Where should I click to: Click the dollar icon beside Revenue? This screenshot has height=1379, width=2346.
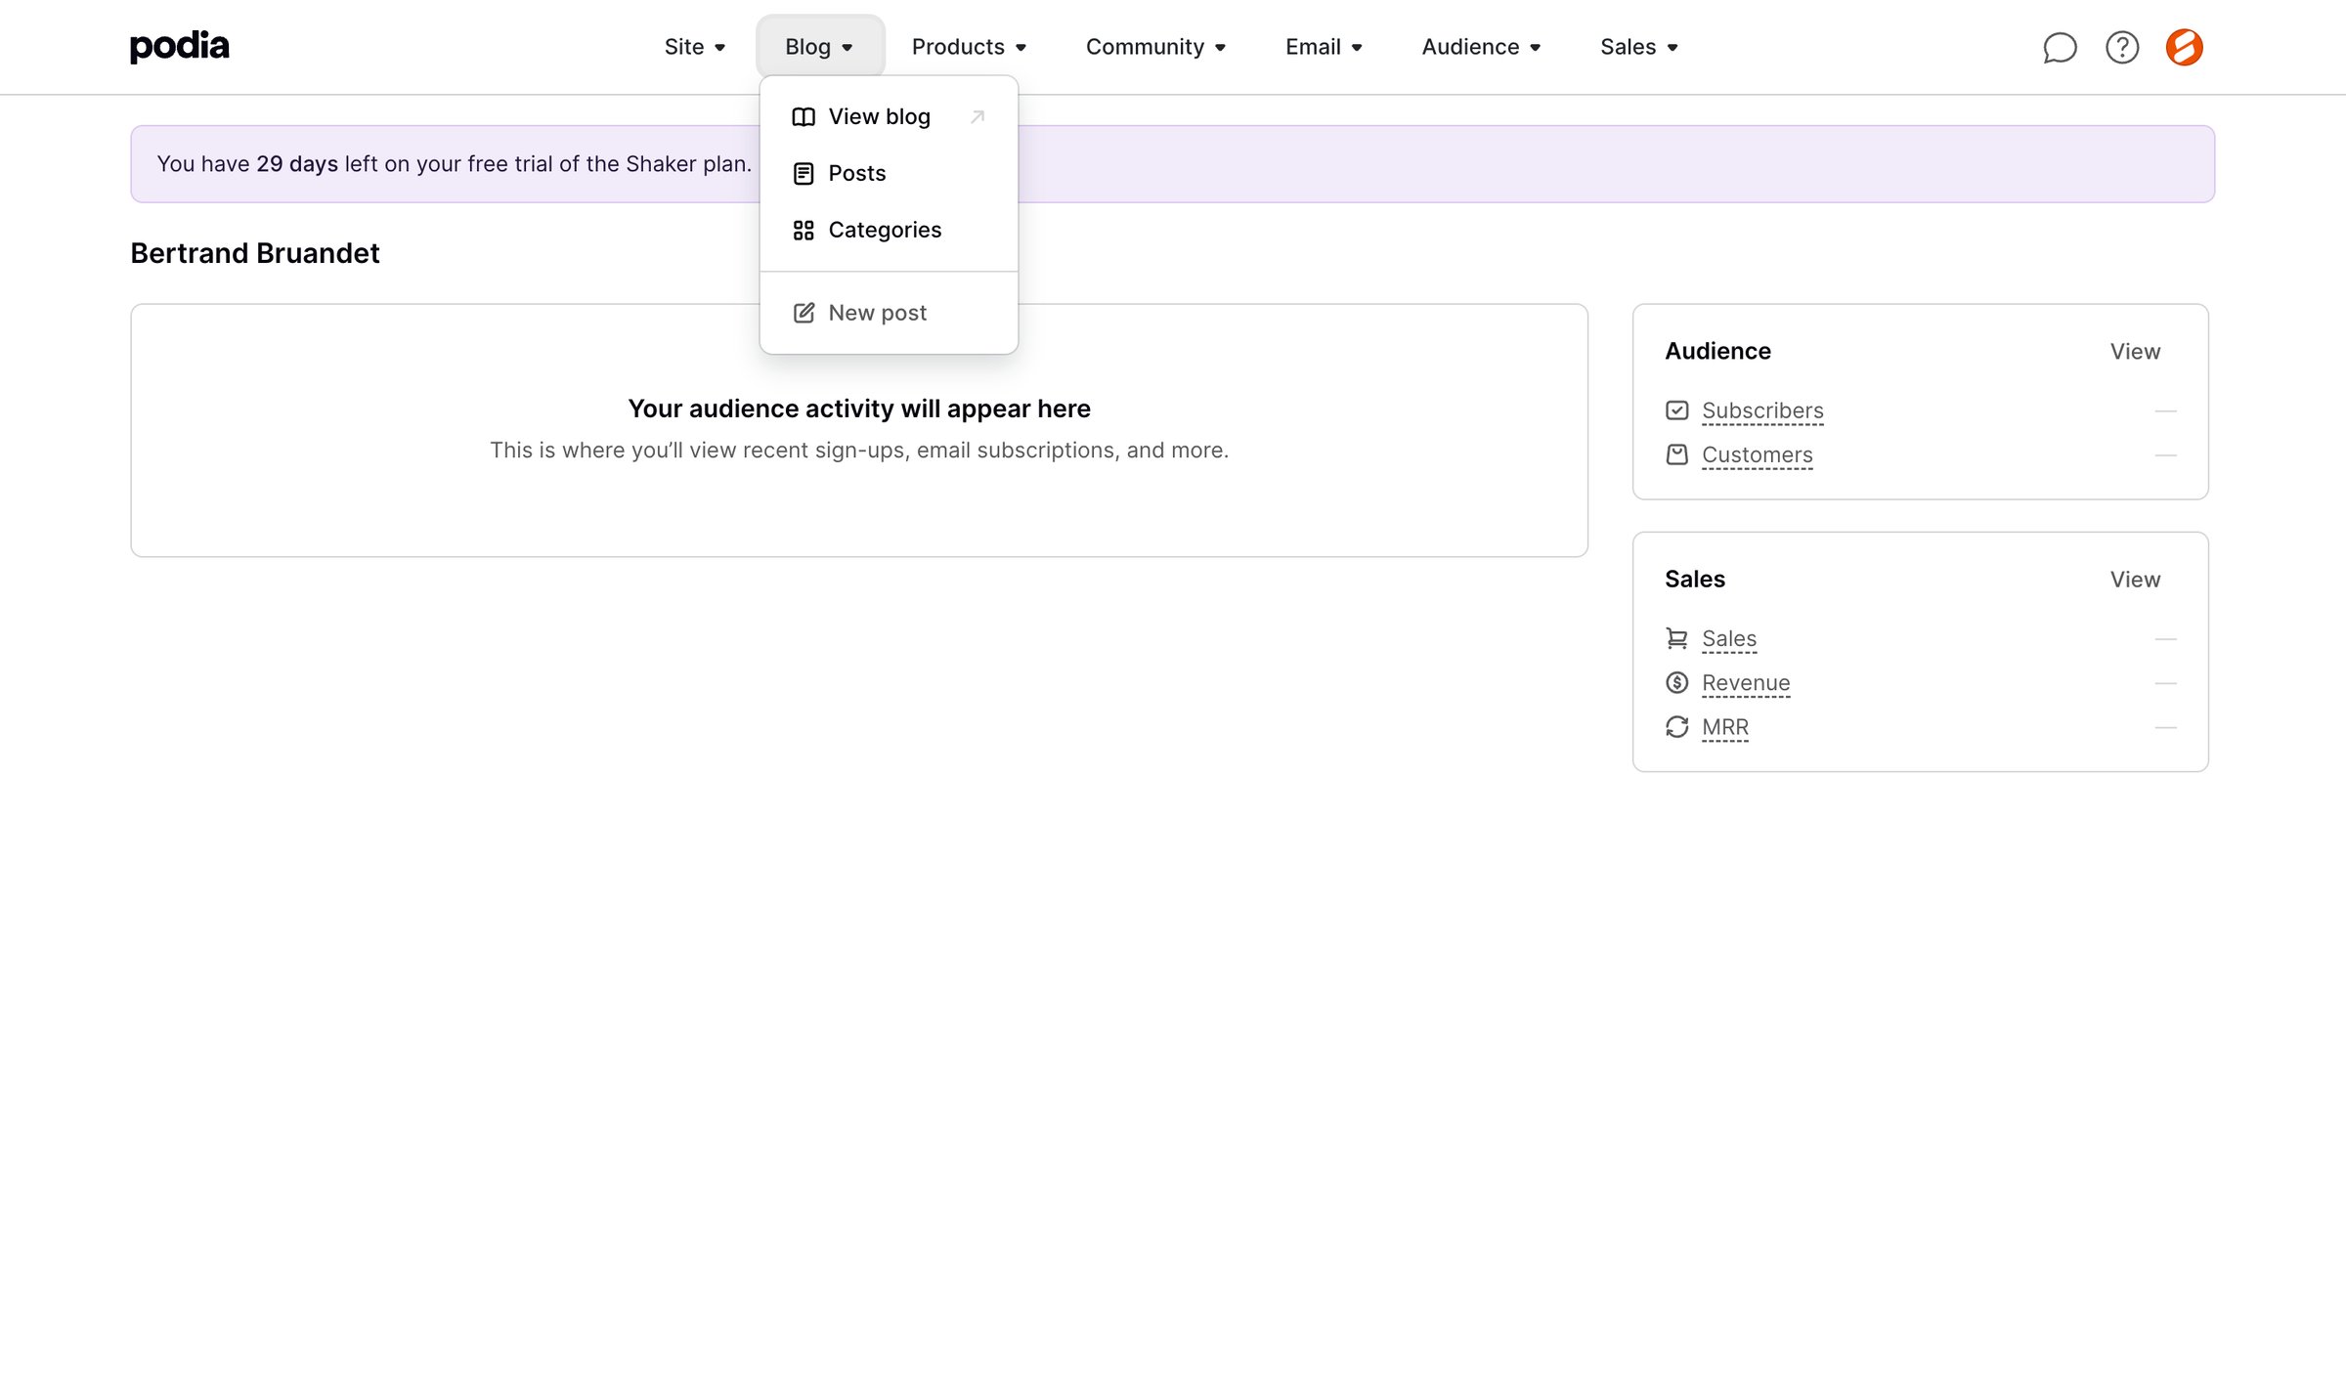pyautogui.click(x=1677, y=682)
